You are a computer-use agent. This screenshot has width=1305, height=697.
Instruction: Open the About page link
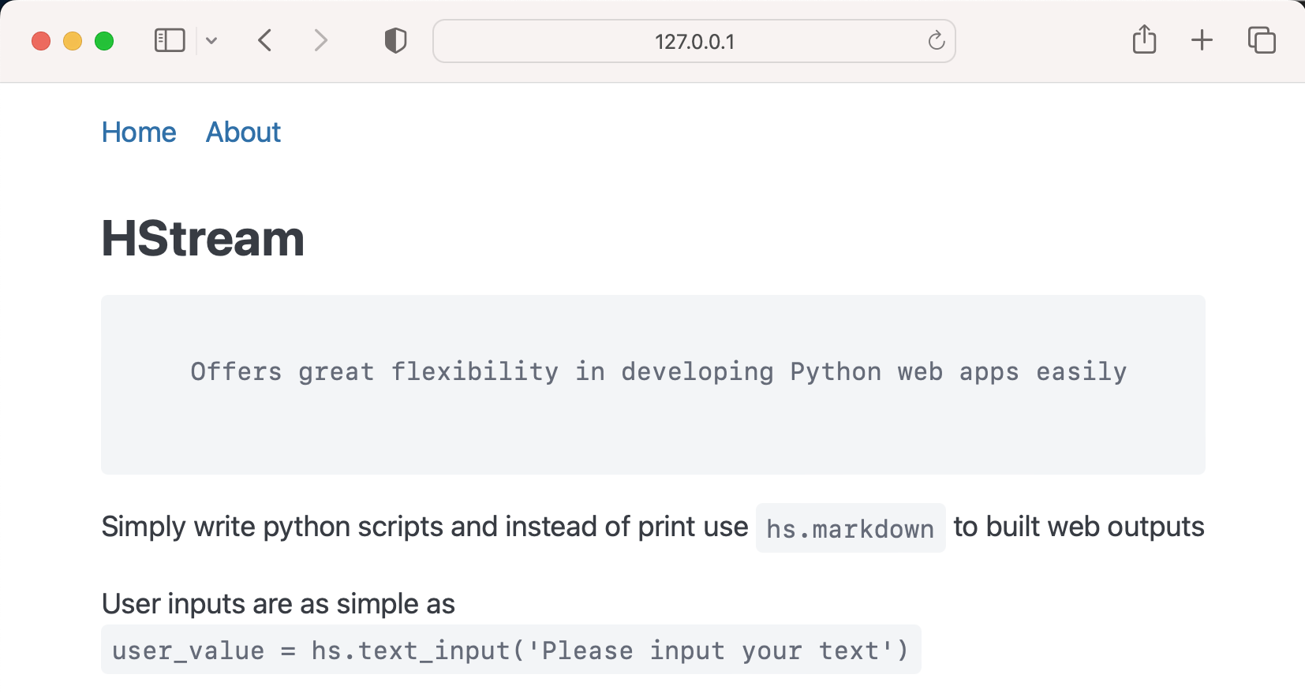click(x=243, y=132)
